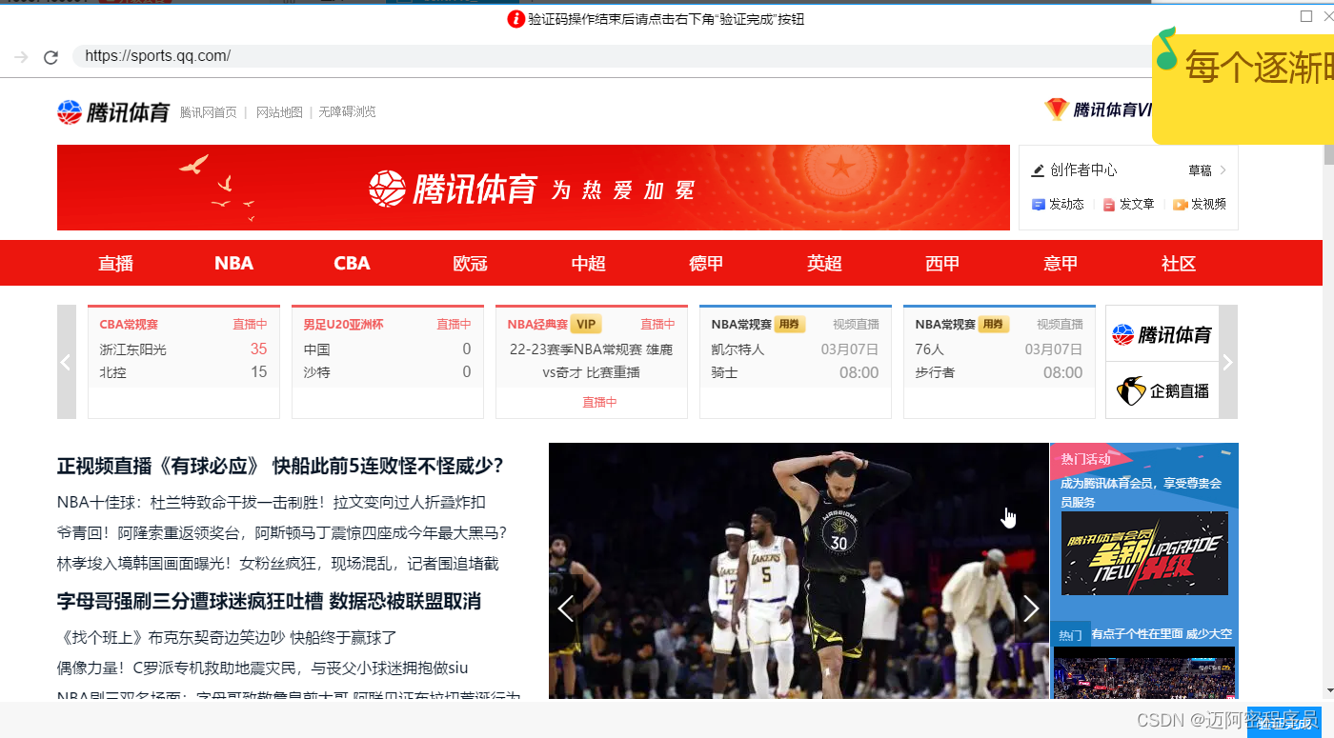Open story 《找个班上》布克东契奇边笑边吵
1334x738 pixels.
point(227,638)
